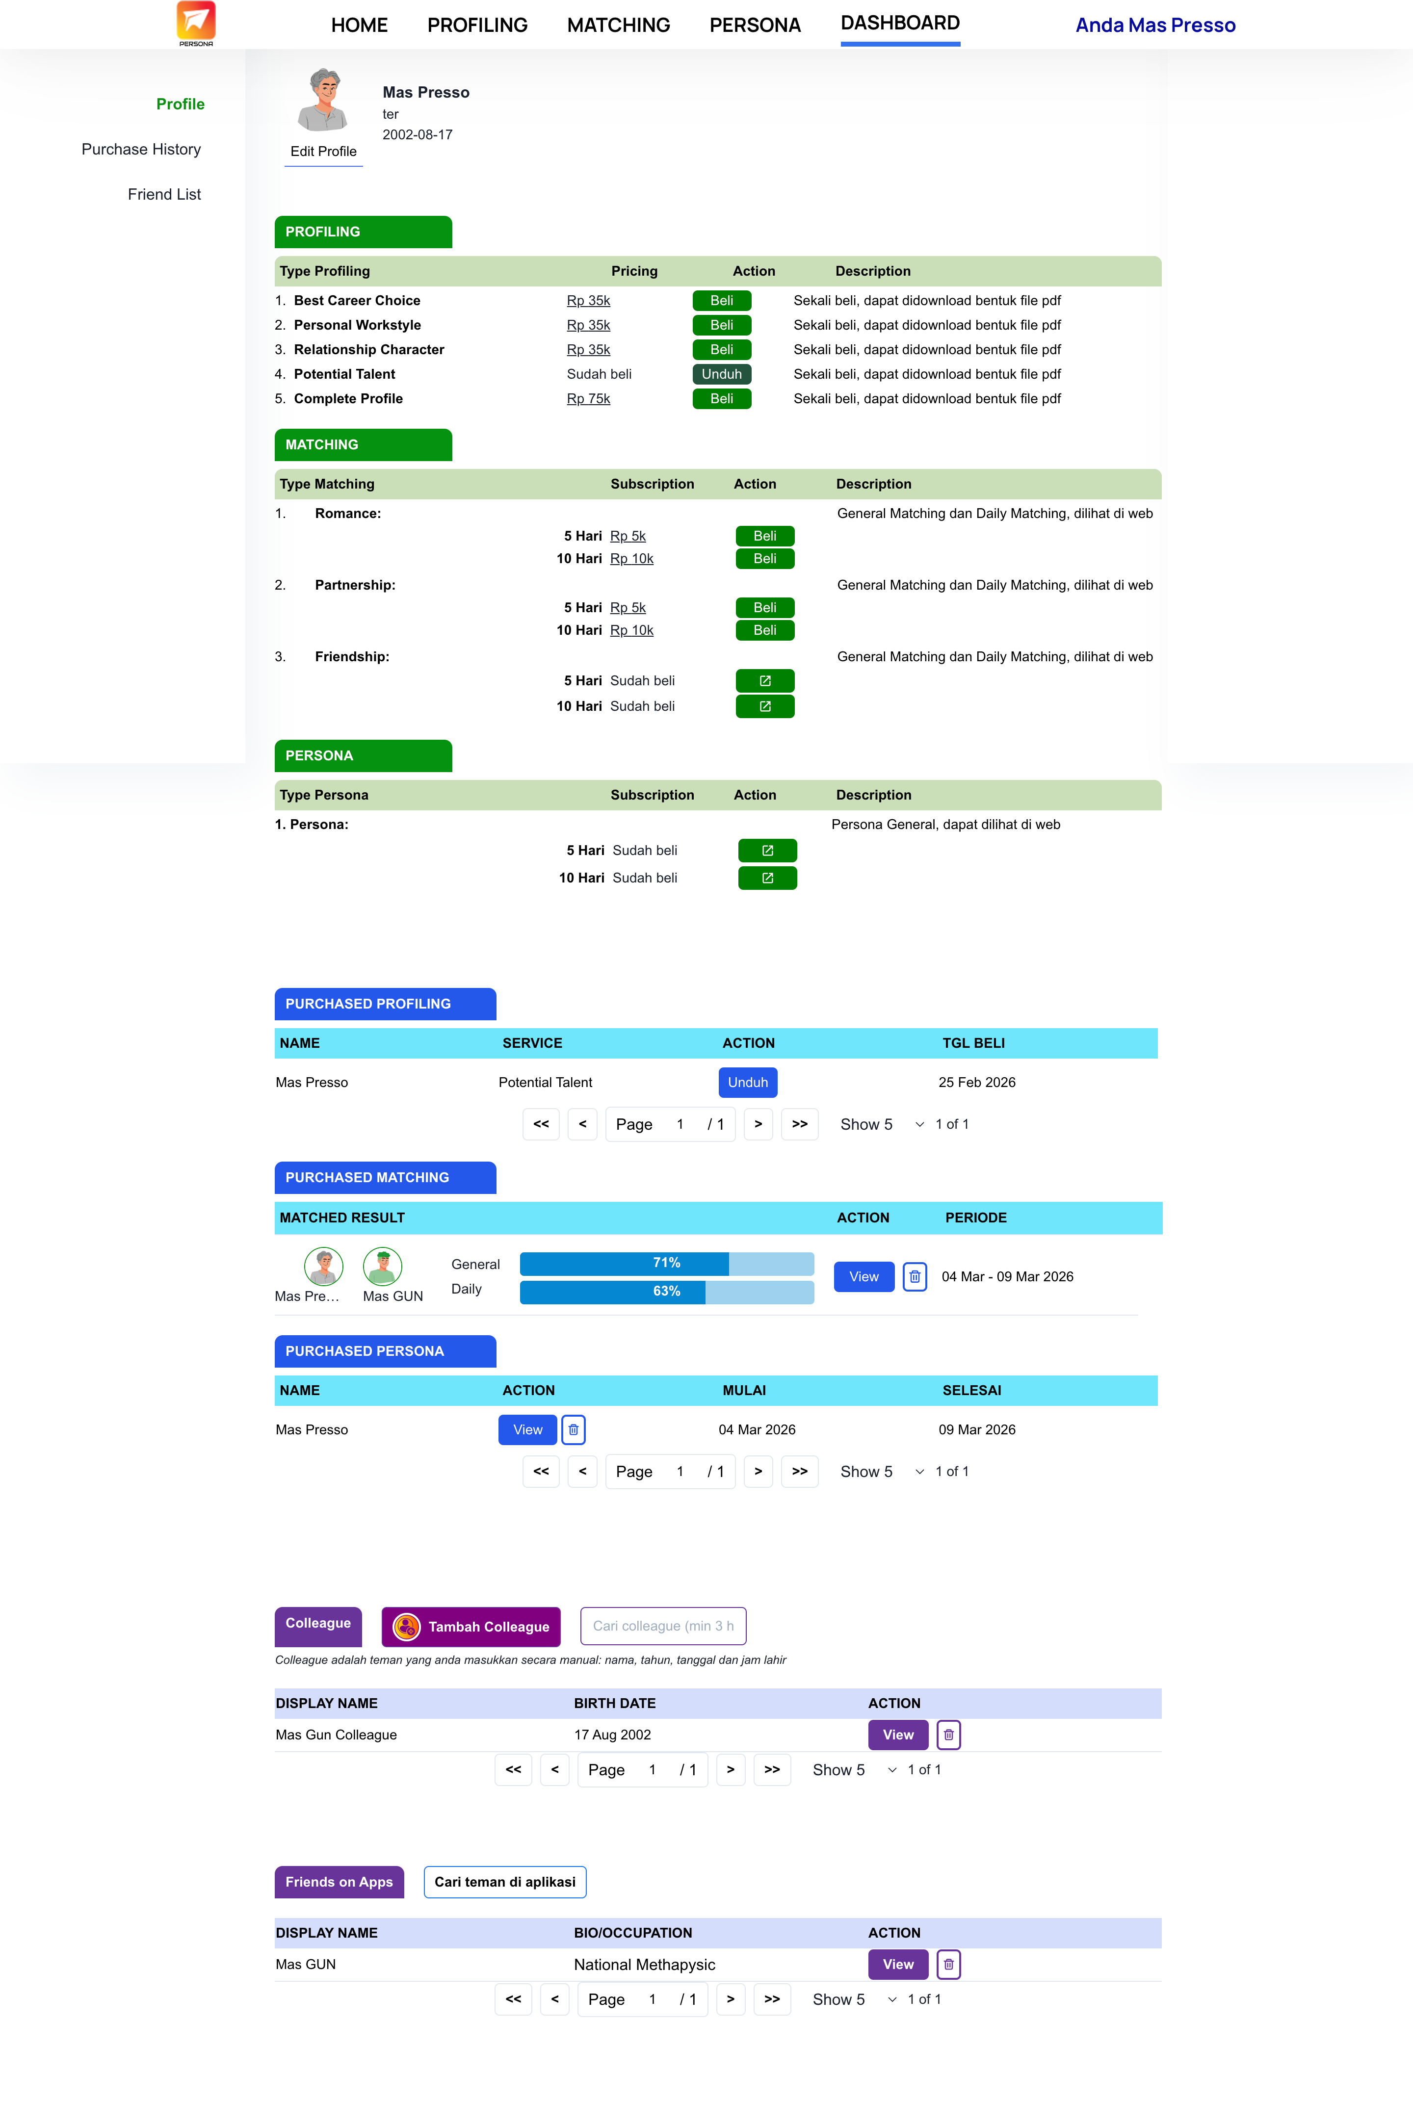The height and width of the screenshot is (2125, 1413).
Task: Expand Show 5 dropdown in Purchased Profiling
Action: click(881, 1124)
